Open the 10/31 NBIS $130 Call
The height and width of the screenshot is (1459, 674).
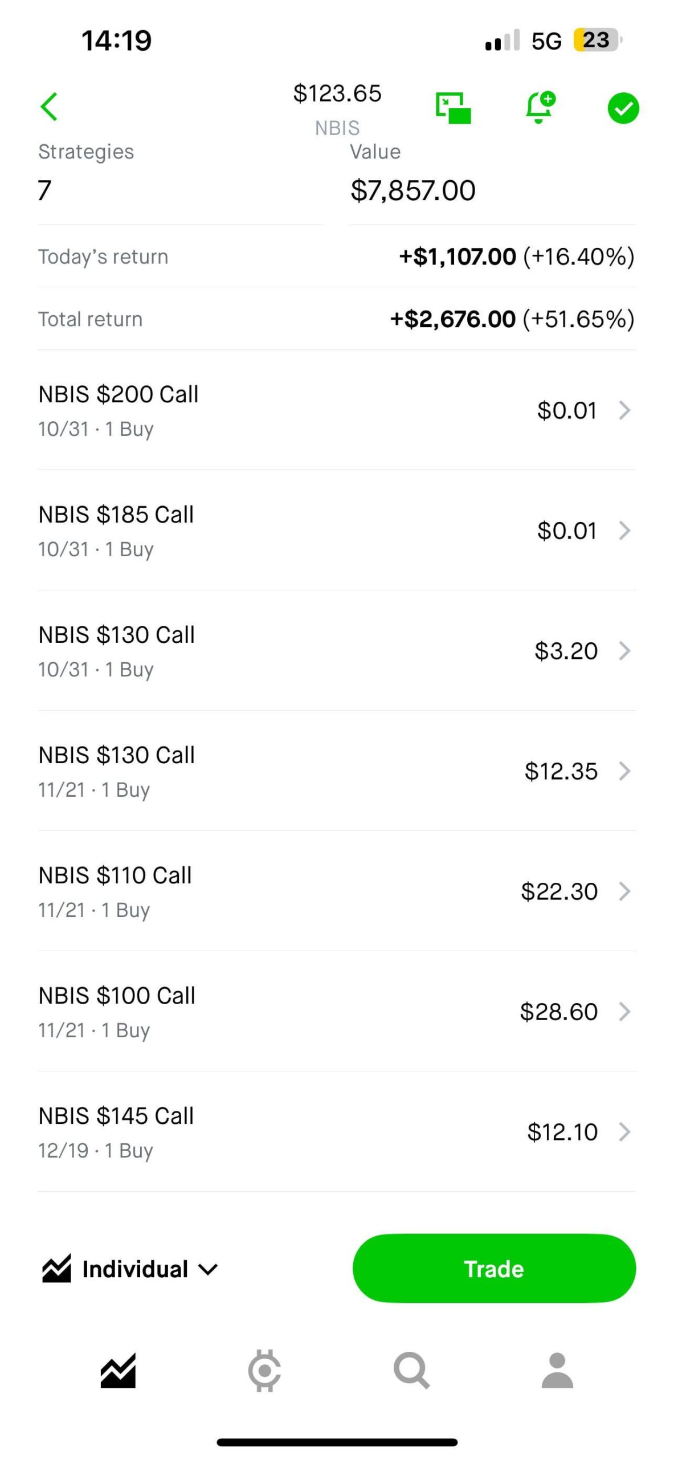coord(336,651)
